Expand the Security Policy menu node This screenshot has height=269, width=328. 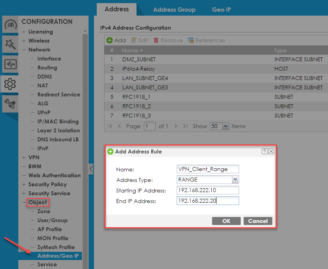click(24, 185)
